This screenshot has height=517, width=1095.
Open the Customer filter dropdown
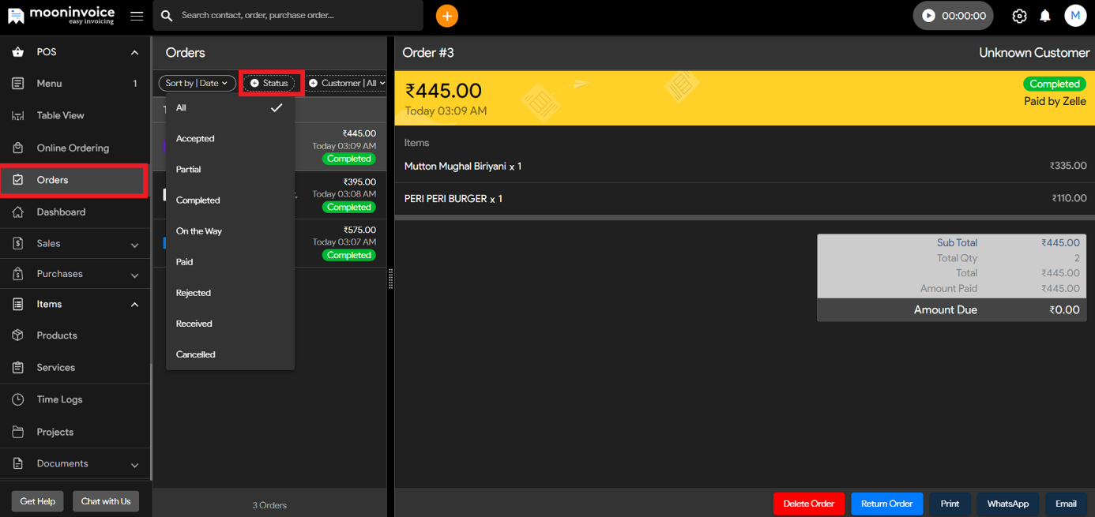pyautogui.click(x=346, y=83)
